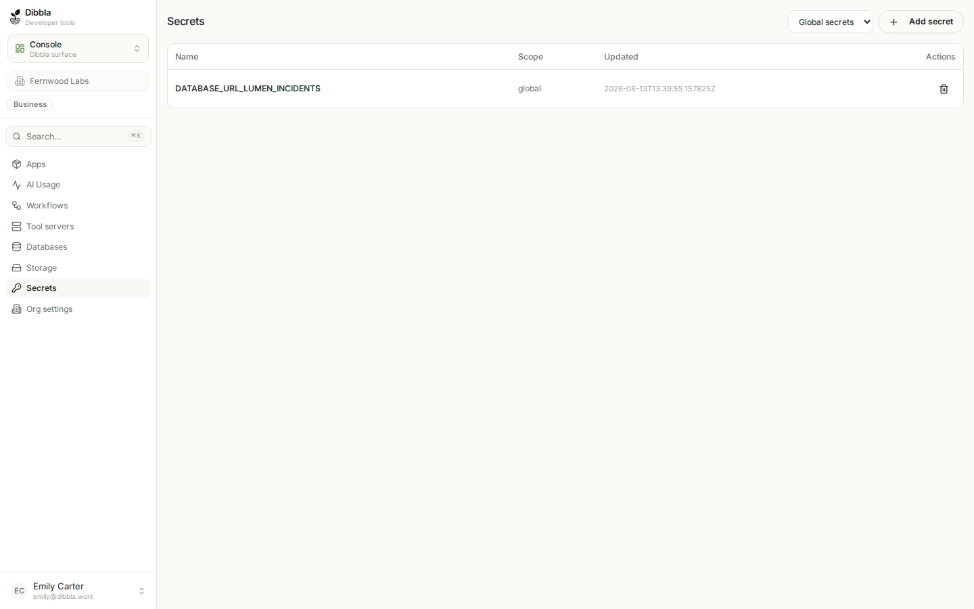Click the EC user avatar
This screenshot has width=974, height=609.
click(20, 591)
